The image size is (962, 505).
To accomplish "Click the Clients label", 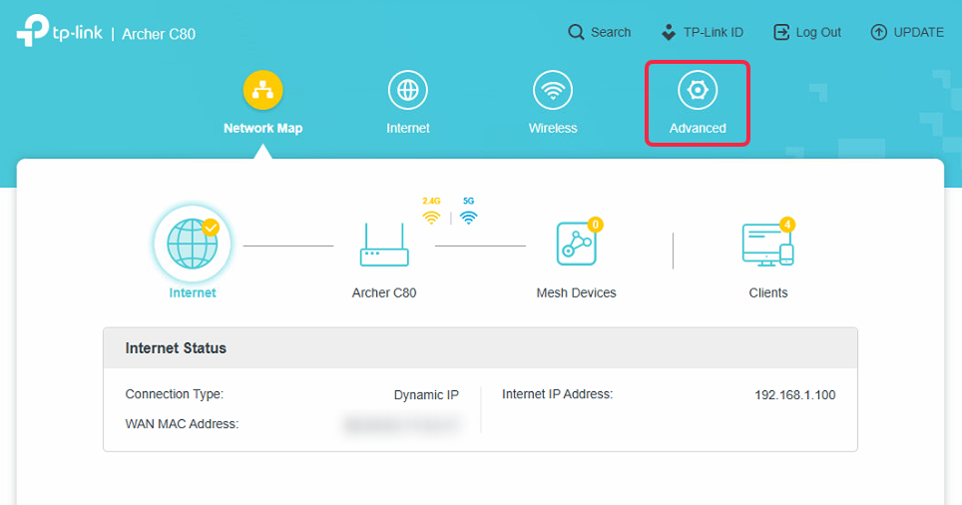I will pos(768,292).
